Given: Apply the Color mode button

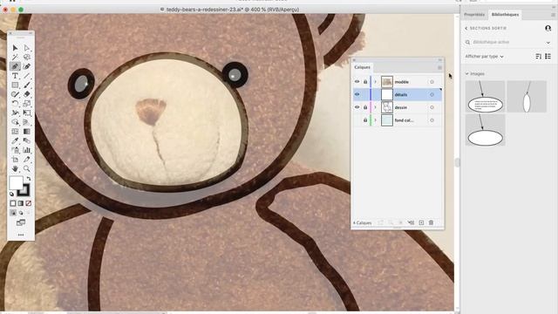Looking at the screenshot, I should pyautogui.click(x=13, y=203).
